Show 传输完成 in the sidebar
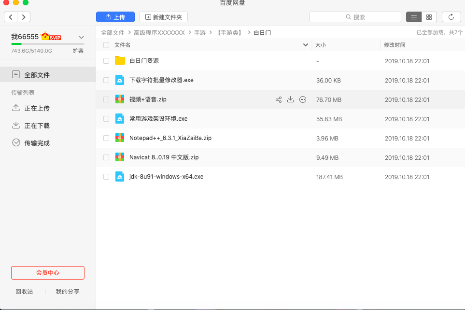465x310 pixels. click(x=37, y=143)
